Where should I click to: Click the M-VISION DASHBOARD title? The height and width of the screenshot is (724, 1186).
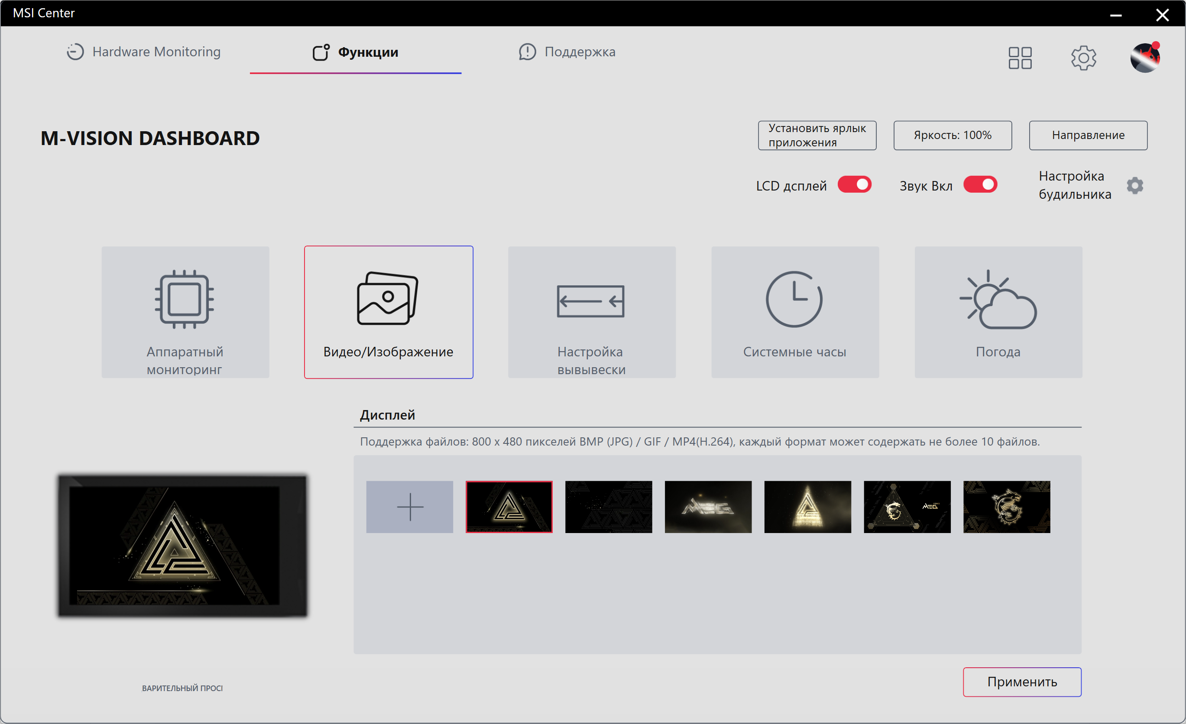tap(150, 139)
